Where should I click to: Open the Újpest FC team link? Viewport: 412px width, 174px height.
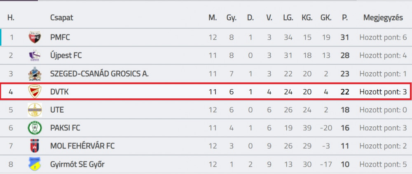tap(66, 56)
